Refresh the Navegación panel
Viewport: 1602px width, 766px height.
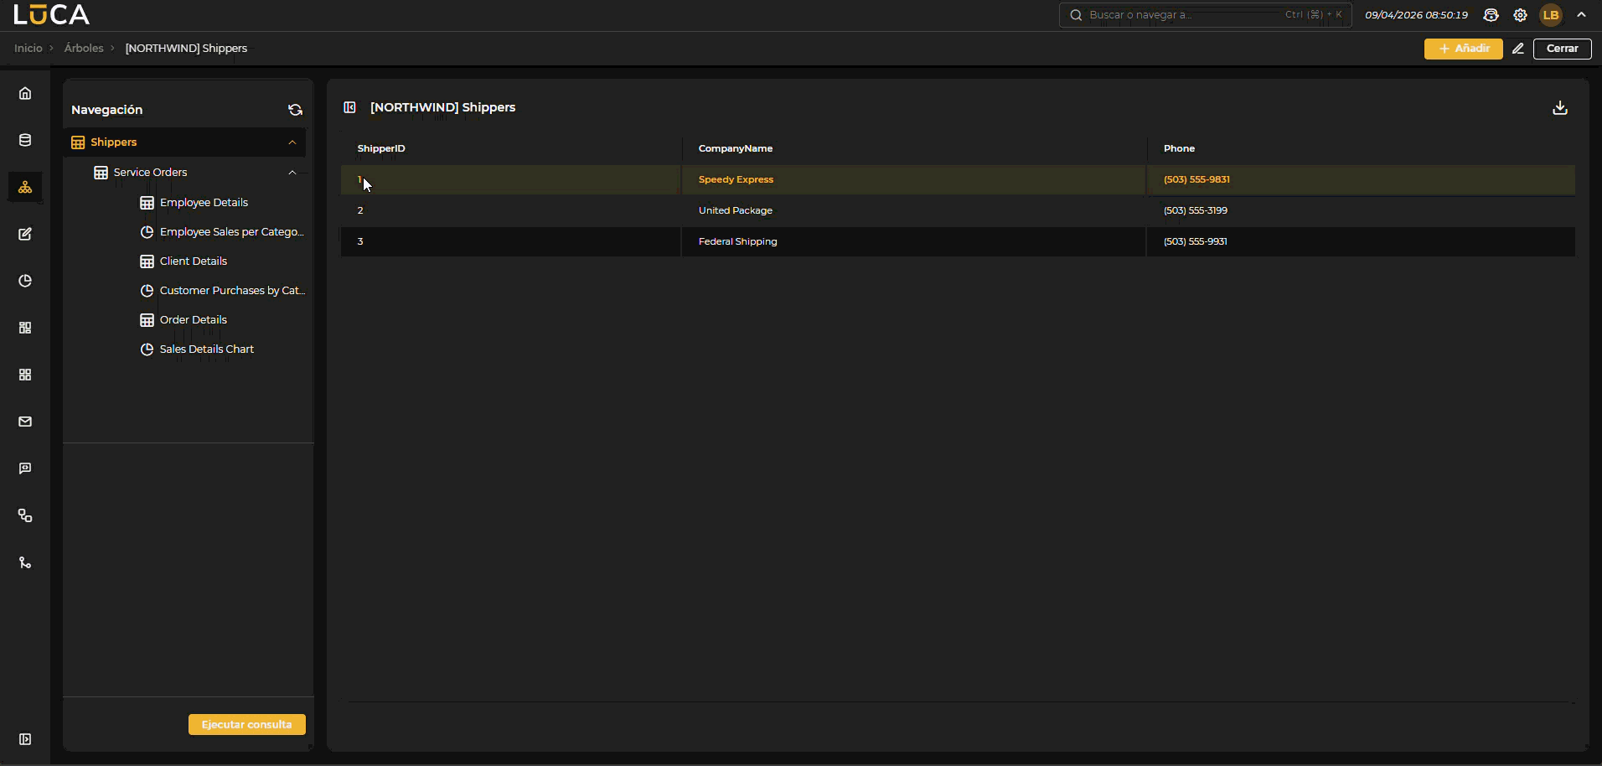point(295,110)
